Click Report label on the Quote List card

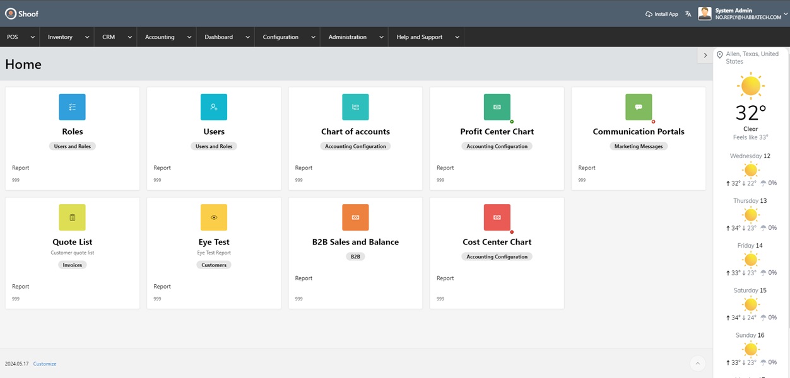point(21,287)
